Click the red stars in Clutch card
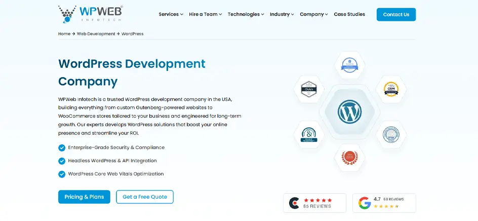The image size is (478, 221). [x=317, y=200]
